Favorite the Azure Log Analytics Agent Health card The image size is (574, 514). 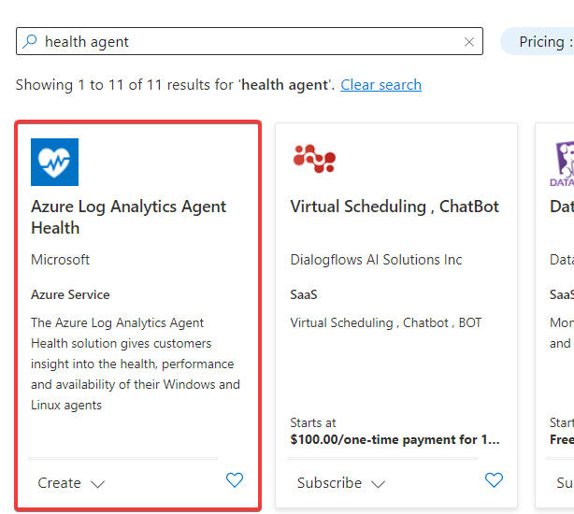[235, 480]
